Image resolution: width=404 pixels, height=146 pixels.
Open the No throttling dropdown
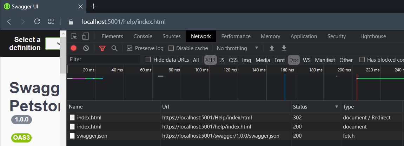(237, 48)
